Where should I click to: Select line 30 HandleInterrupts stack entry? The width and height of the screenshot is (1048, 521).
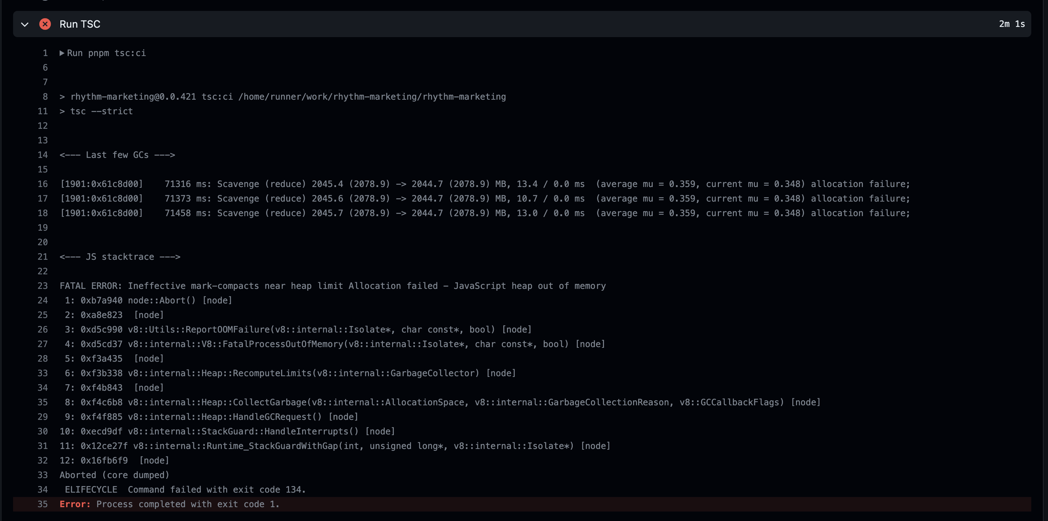227,431
